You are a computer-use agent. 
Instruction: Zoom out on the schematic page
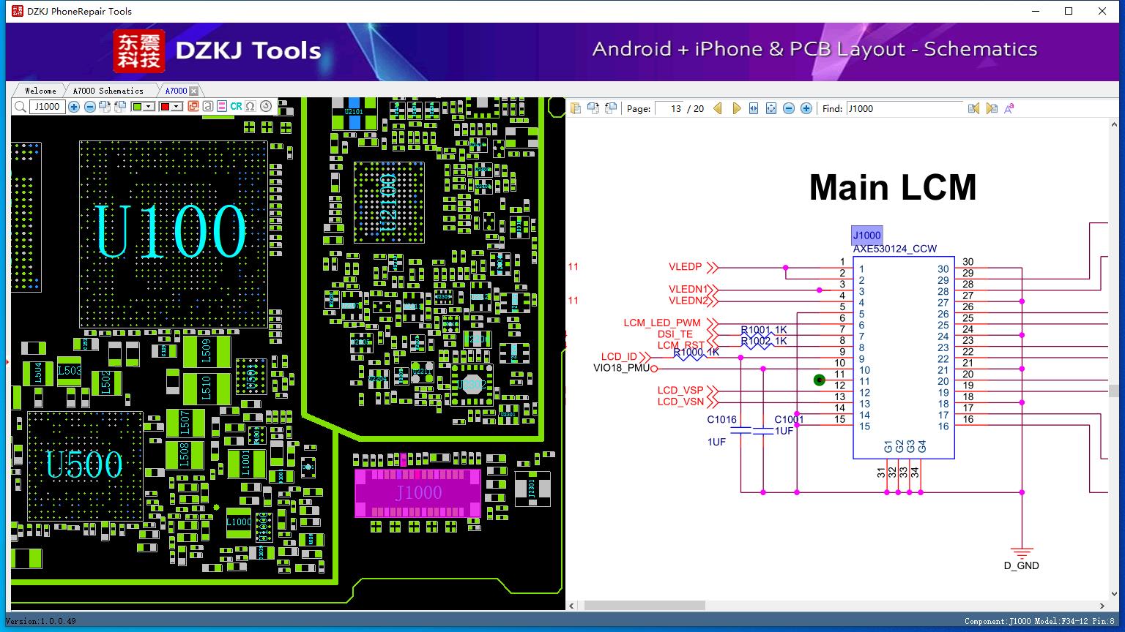tap(789, 108)
